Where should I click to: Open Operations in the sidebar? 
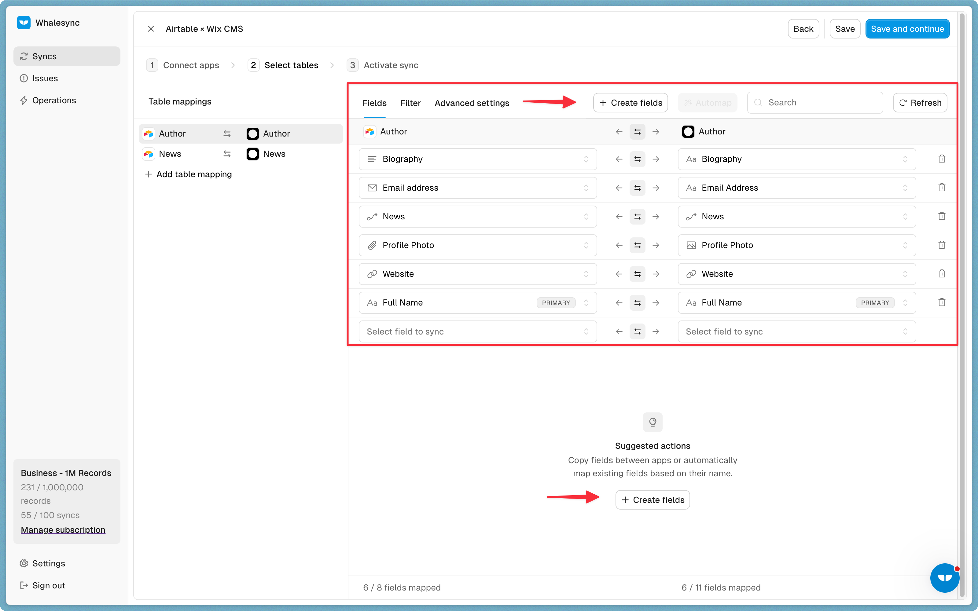[67, 100]
